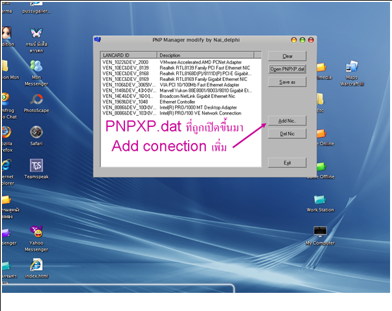
Task: Select VEN_1969&DEV_1048 Ethernet Controller row
Action: coord(181,102)
